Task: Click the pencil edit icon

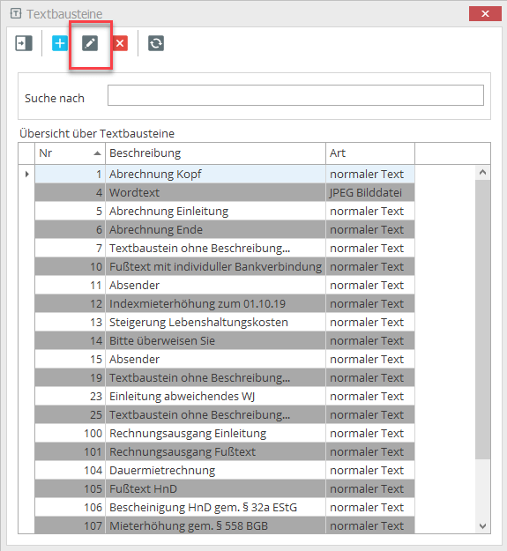Action: point(90,43)
